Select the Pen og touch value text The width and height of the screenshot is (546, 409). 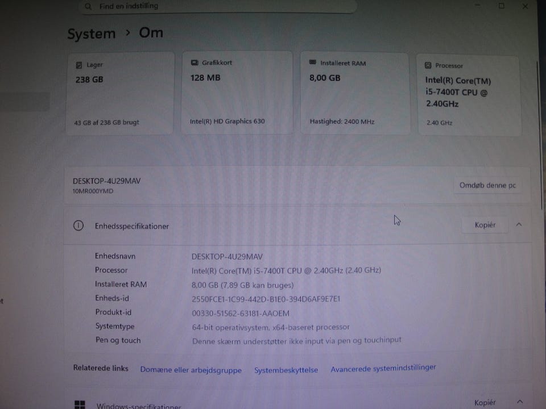point(297,341)
